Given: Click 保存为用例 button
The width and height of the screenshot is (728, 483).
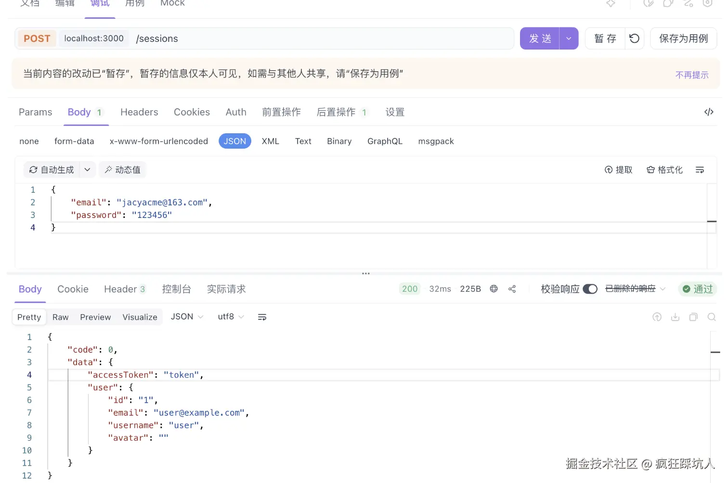Looking at the screenshot, I should tap(683, 38).
